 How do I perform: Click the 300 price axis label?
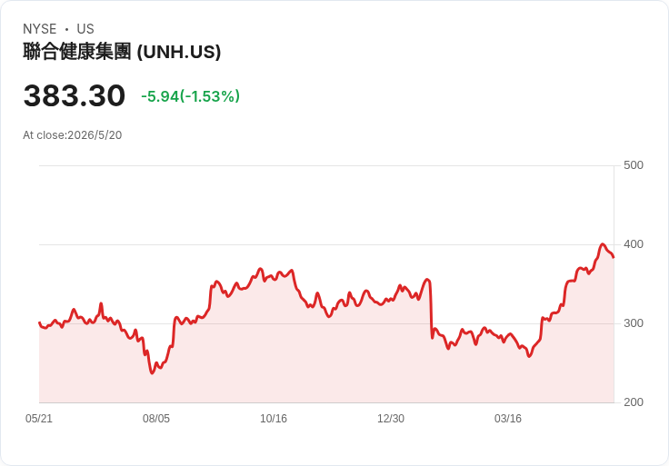coord(634,323)
